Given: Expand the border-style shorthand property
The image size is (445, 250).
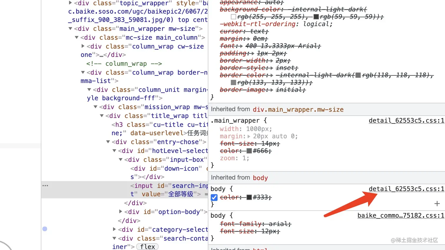Looking at the screenshot, I should click(x=272, y=68).
